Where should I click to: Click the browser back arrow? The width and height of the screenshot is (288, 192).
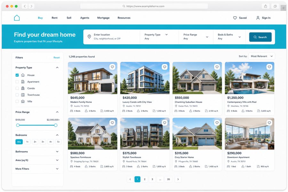coord(25,6)
